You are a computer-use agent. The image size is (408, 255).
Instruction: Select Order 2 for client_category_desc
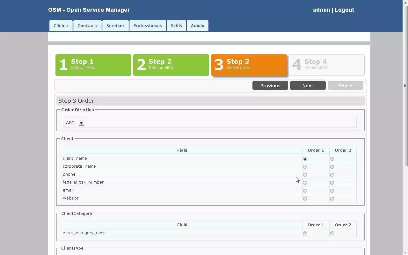pyautogui.click(x=332, y=233)
